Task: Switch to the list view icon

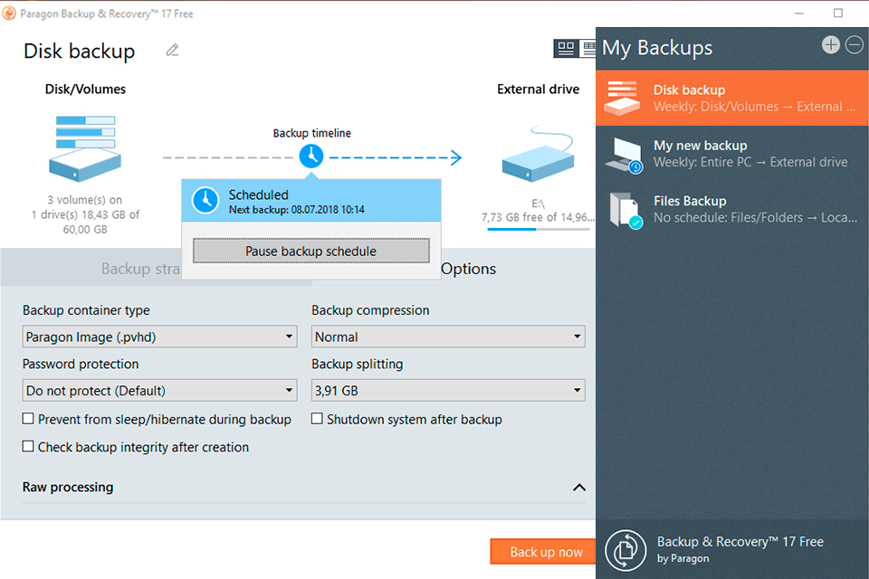Action: click(588, 49)
